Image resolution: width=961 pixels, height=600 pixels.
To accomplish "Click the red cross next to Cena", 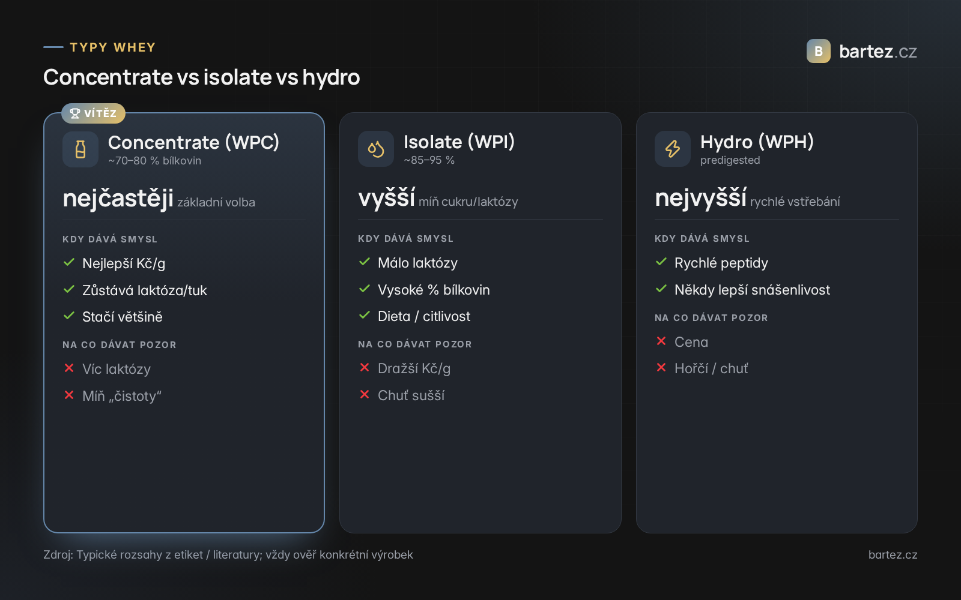I will coord(661,341).
